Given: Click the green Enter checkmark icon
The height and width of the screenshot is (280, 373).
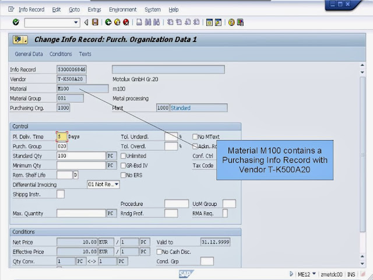Looking at the screenshot, I should pos(16,22).
